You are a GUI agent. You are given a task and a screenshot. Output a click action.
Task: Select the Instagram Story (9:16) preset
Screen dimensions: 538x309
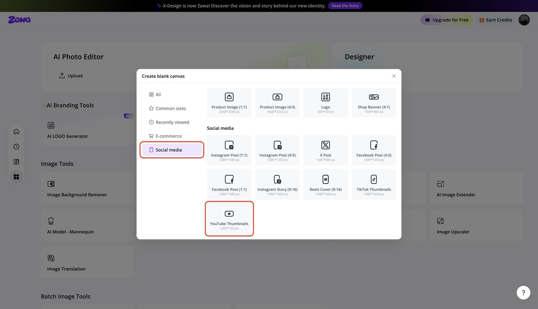coord(277,184)
